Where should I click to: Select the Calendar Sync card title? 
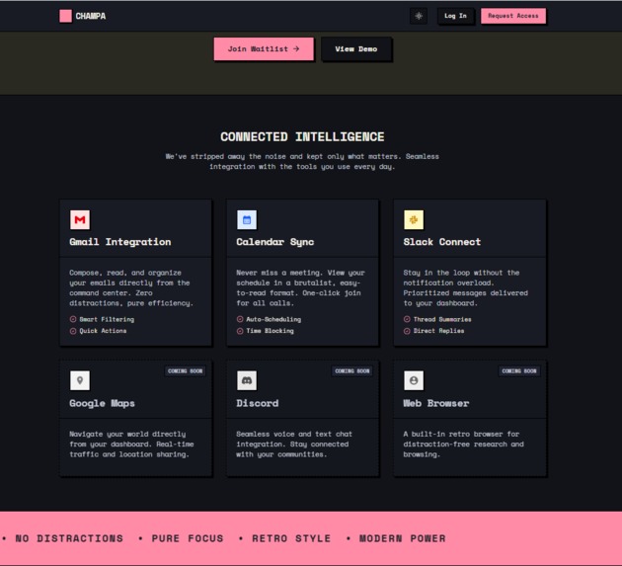click(274, 242)
